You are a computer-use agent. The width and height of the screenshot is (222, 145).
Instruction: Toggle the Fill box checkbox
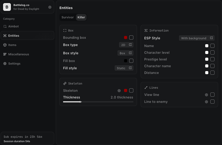[131, 61]
